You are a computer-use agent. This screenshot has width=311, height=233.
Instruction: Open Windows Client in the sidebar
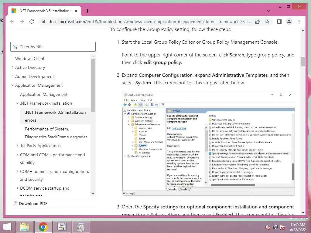click(30, 59)
